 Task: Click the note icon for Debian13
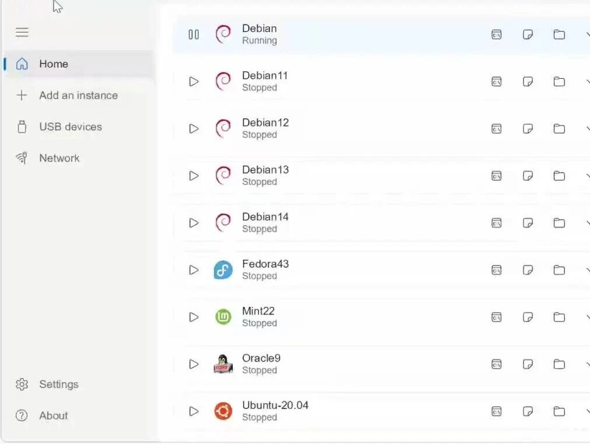[x=528, y=176]
